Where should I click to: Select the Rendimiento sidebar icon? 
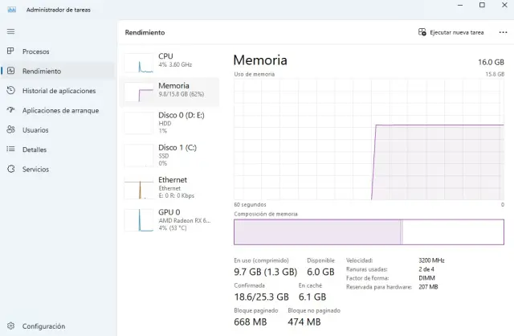pyautogui.click(x=10, y=71)
